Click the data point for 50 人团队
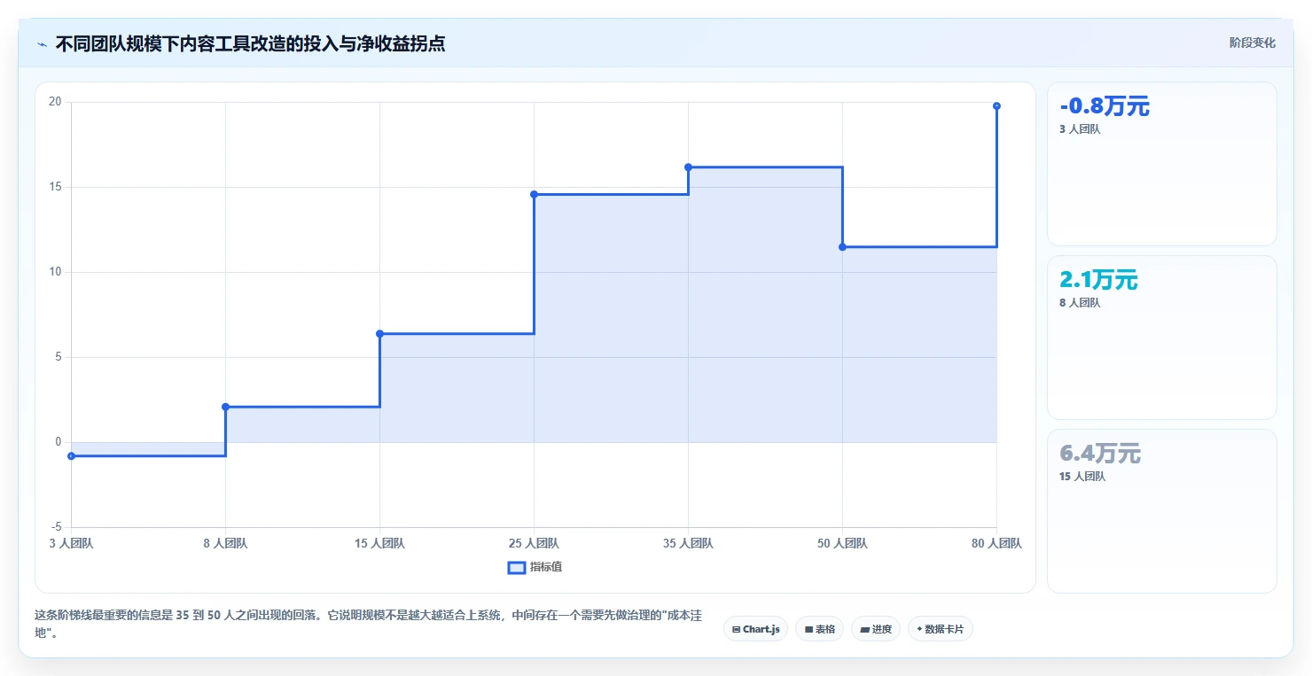Image resolution: width=1312 pixels, height=676 pixels. [x=842, y=247]
